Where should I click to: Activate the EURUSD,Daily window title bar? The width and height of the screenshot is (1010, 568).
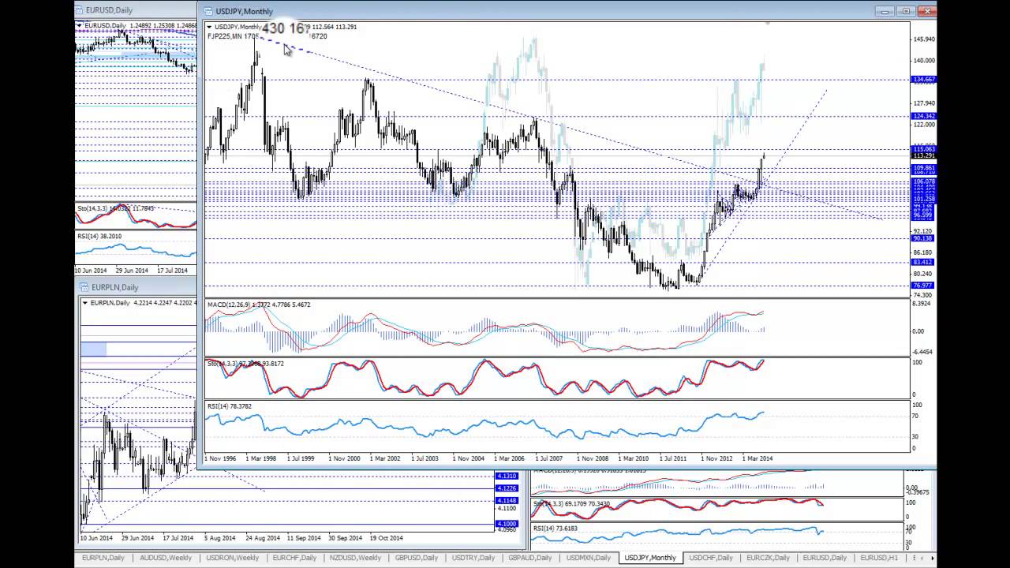coord(136,10)
